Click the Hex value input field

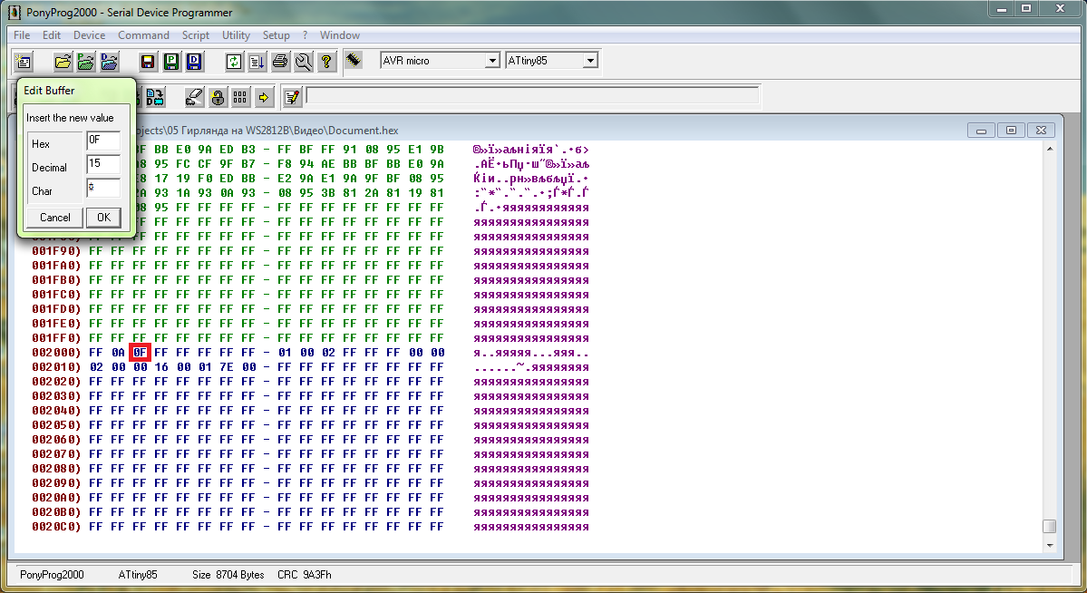(x=103, y=141)
